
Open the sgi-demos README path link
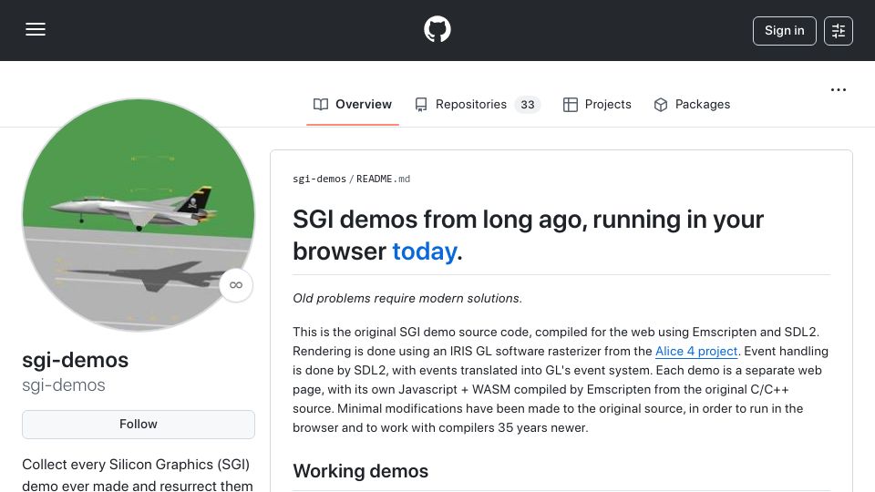pos(319,179)
